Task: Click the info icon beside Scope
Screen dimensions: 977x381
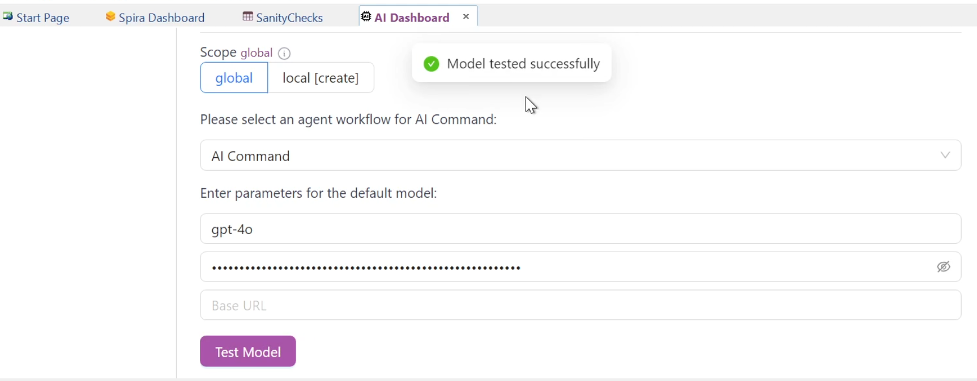Action: pyautogui.click(x=285, y=53)
